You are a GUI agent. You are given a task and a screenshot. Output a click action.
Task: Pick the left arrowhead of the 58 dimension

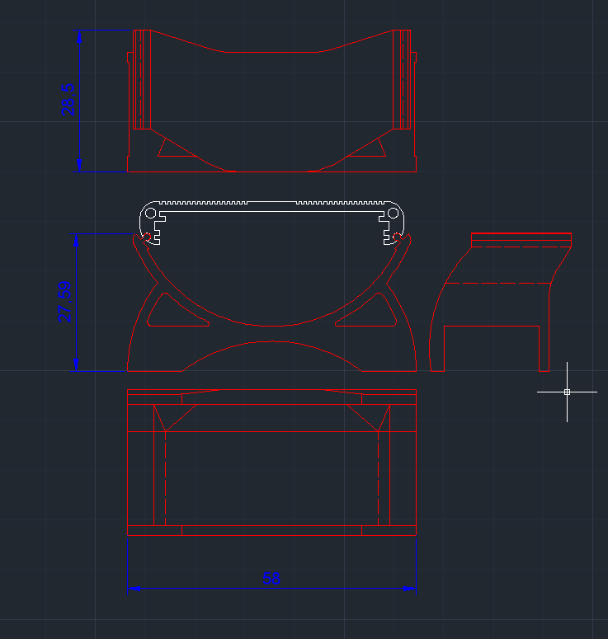pyautogui.click(x=134, y=588)
